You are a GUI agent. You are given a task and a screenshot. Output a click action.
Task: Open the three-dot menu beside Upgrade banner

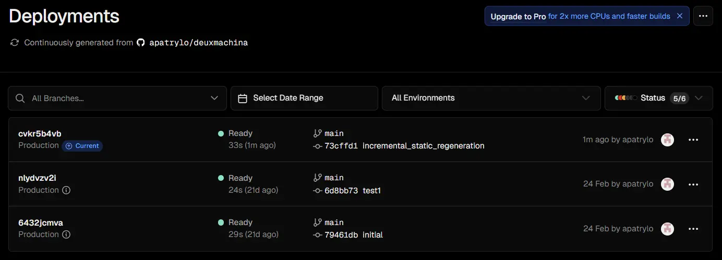[x=703, y=16]
